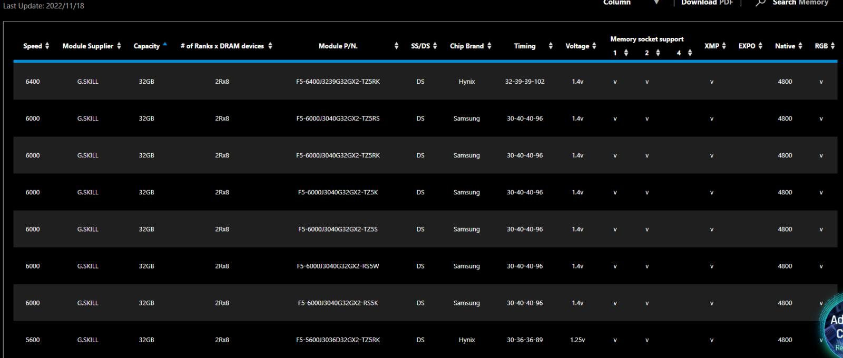Screen dimensions: 843x358
Task: Click the glowing badge at right edge
Action: point(832,326)
